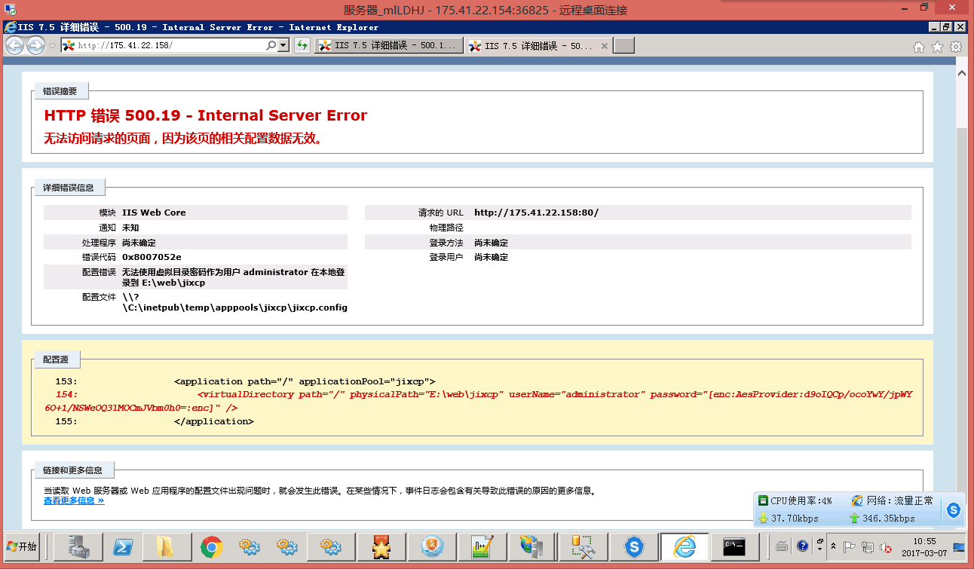Click the error code value '0x8007052e'
The width and height of the screenshot is (974, 569).
pos(152,258)
